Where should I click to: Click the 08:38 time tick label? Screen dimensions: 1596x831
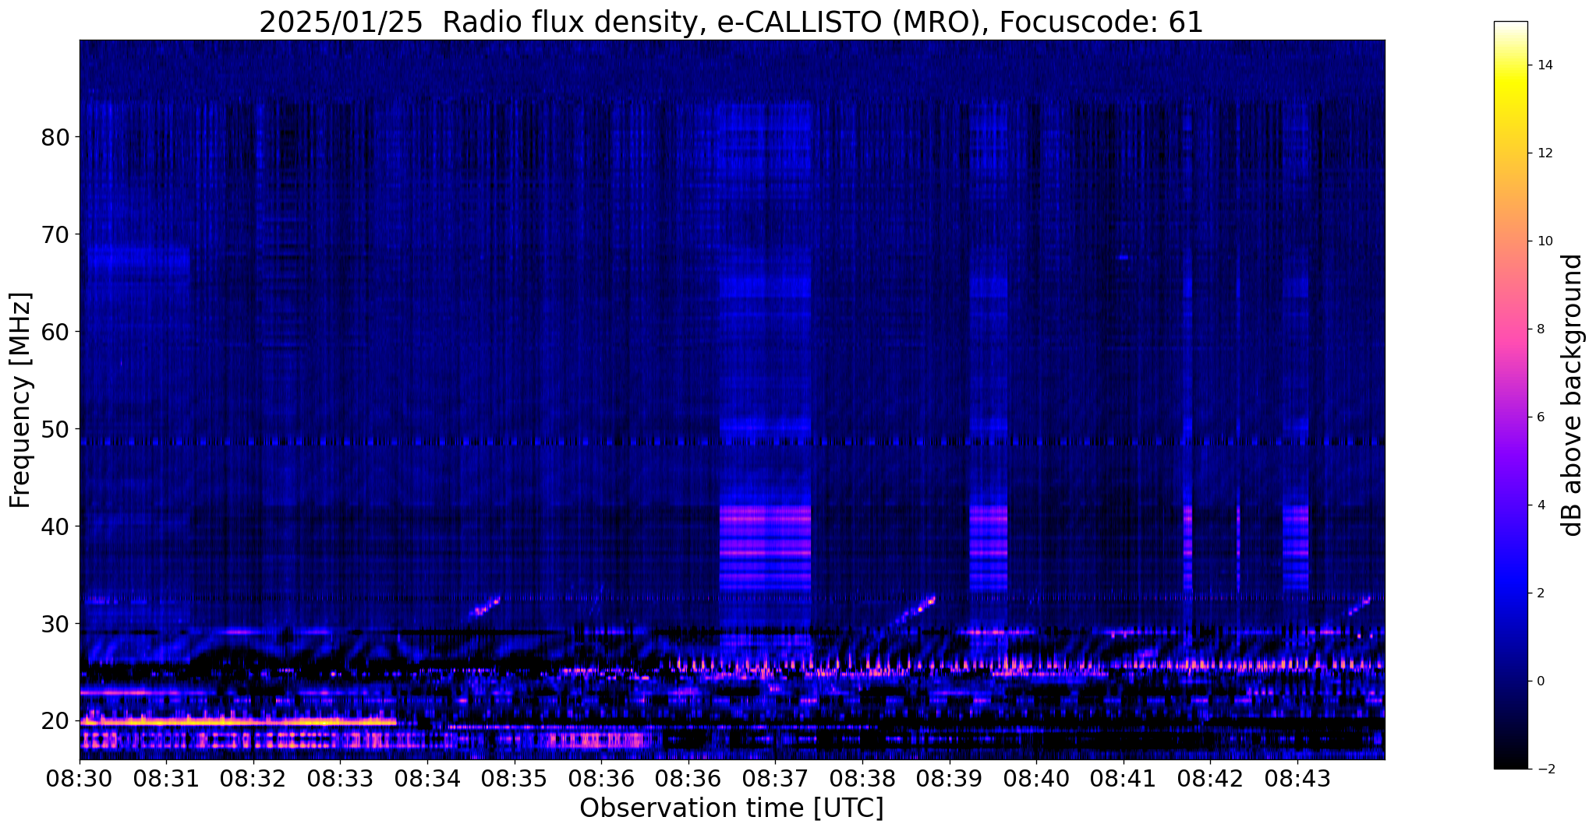pos(862,779)
